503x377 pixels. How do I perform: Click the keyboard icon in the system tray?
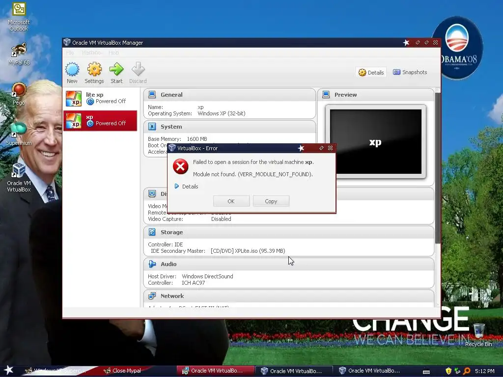[426, 372]
